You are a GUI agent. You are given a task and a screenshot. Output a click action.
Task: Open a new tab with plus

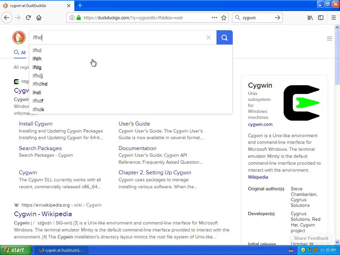click(x=80, y=5)
